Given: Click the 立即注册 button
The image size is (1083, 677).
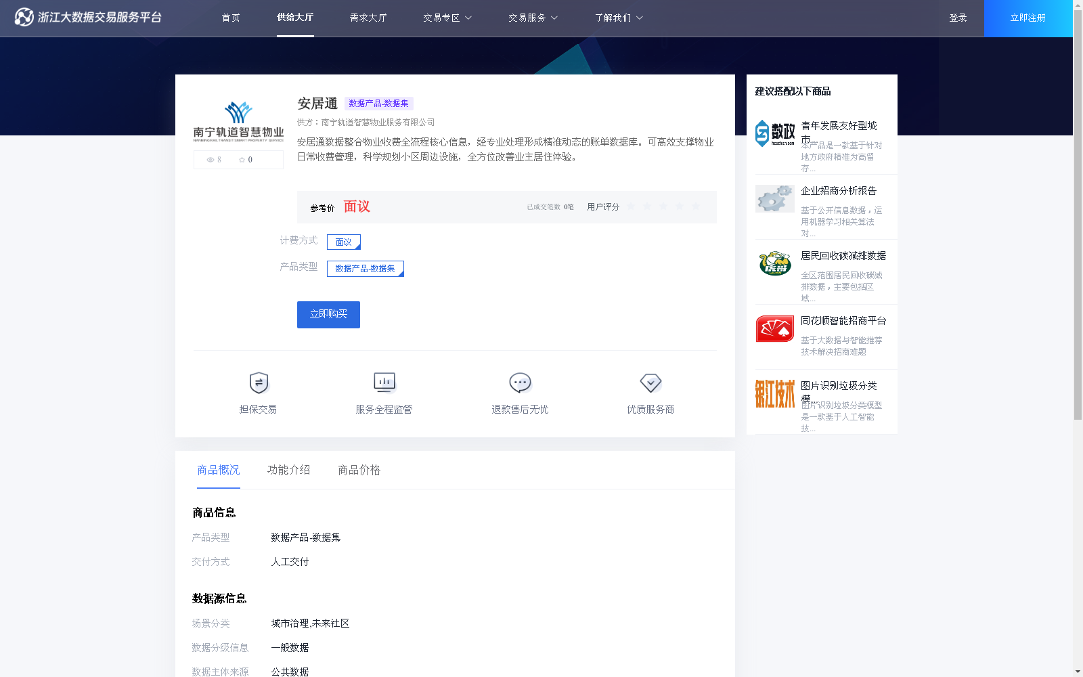Looking at the screenshot, I should pos(1028,18).
